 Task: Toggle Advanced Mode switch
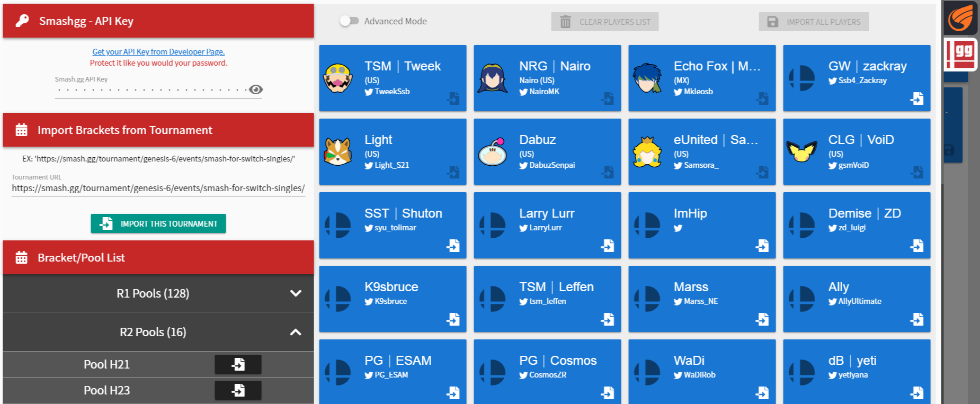tap(350, 21)
